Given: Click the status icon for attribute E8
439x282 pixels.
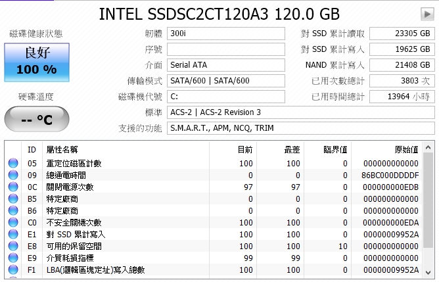Looking at the screenshot, I should (x=13, y=246).
